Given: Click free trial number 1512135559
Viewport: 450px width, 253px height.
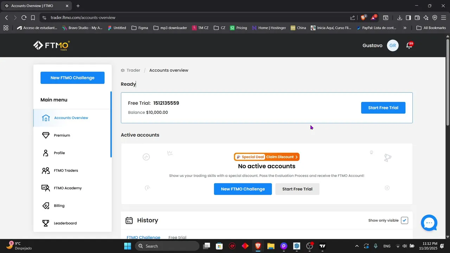Looking at the screenshot, I should (166, 103).
